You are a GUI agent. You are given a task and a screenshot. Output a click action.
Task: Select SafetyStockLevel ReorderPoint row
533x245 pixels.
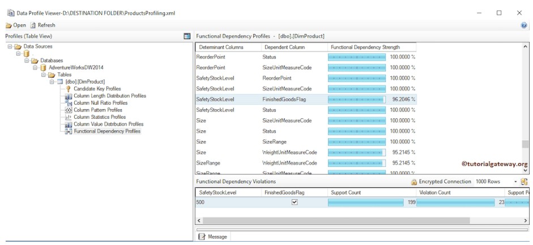point(306,78)
